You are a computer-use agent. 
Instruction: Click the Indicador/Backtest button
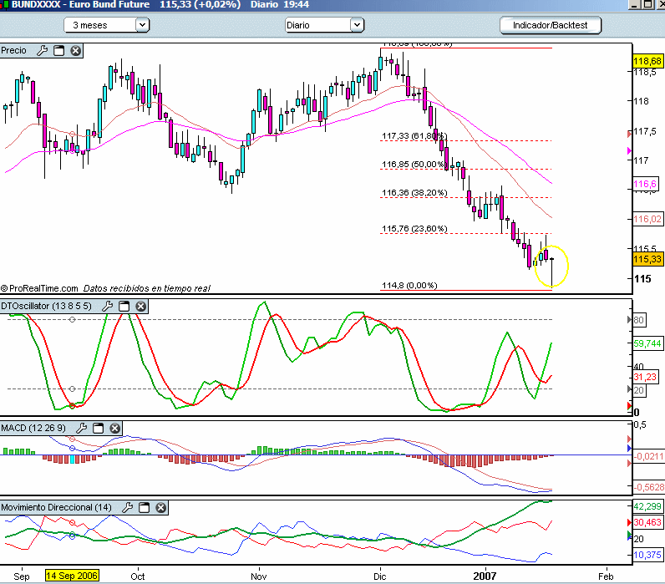click(x=549, y=25)
